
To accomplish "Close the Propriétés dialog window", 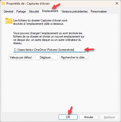I will [x=117, y=4].
